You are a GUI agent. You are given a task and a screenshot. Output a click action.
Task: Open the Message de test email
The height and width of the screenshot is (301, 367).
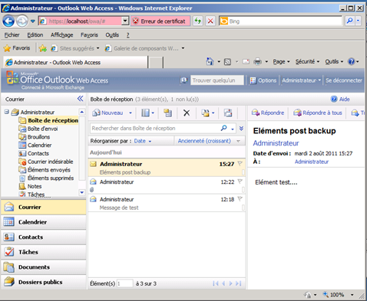[x=167, y=203]
